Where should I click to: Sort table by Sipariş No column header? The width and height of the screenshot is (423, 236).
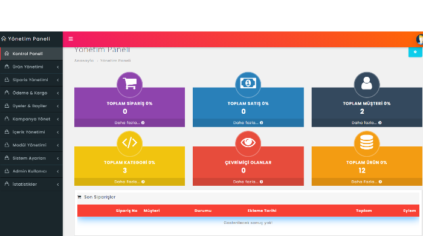pos(126,211)
